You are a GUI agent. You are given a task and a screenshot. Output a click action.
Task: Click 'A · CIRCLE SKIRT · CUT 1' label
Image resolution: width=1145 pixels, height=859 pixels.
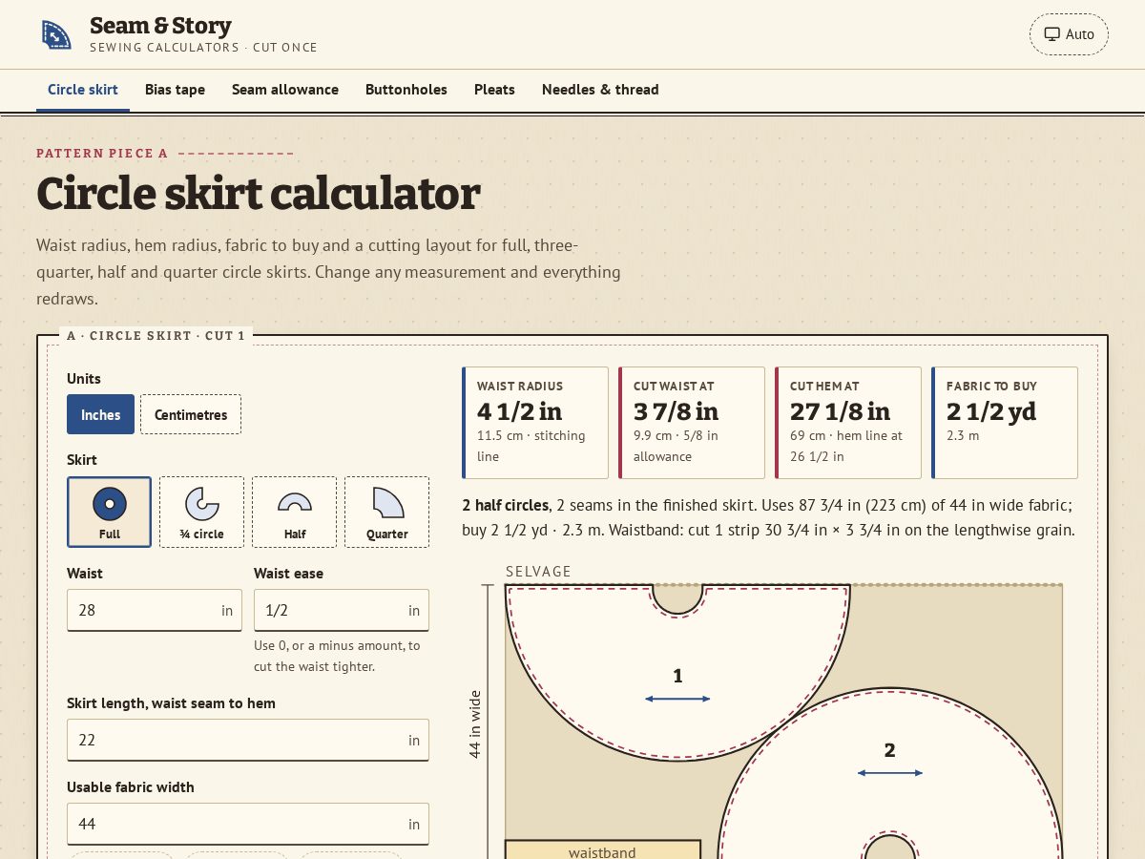pos(156,336)
